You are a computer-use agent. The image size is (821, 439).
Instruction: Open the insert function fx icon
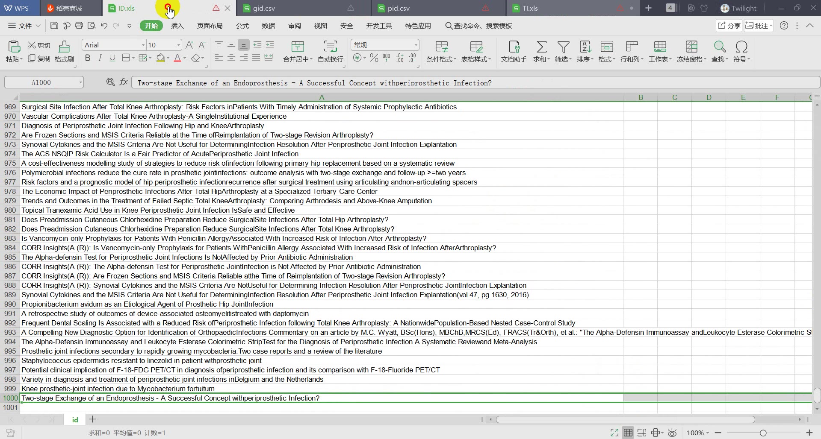[x=124, y=82]
